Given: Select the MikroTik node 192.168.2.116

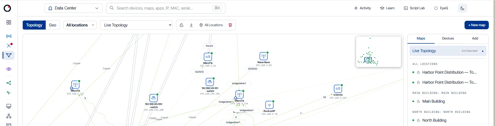Looking at the screenshot, I should tap(239, 95).
